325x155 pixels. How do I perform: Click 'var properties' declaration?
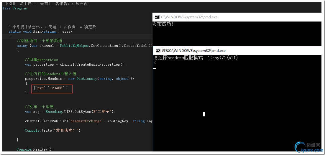click(40, 65)
